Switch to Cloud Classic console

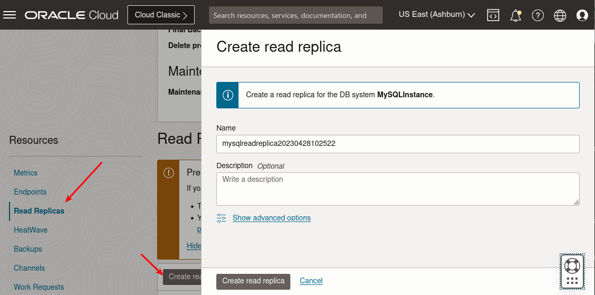[161, 15]
